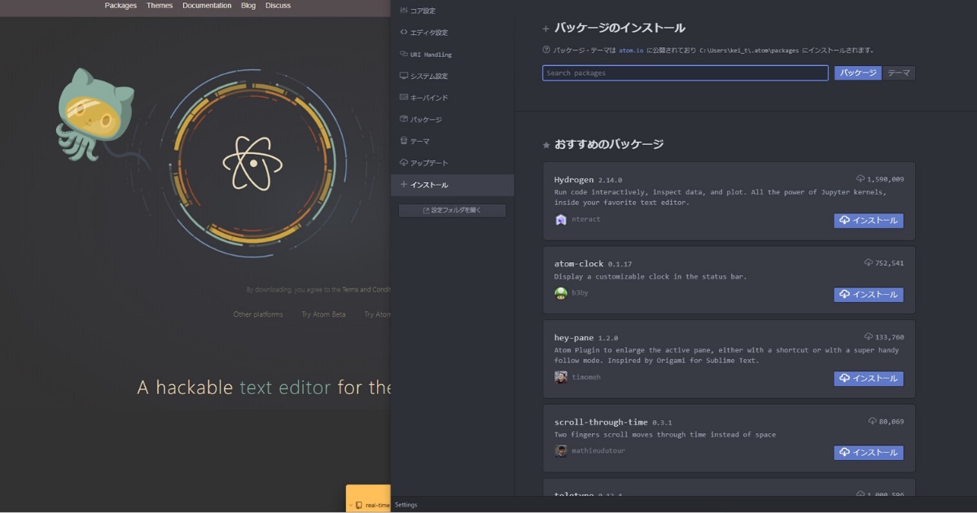Toggle search filter to パッケージ
This screenshot has height=513, width=977.
click(857, 73)
